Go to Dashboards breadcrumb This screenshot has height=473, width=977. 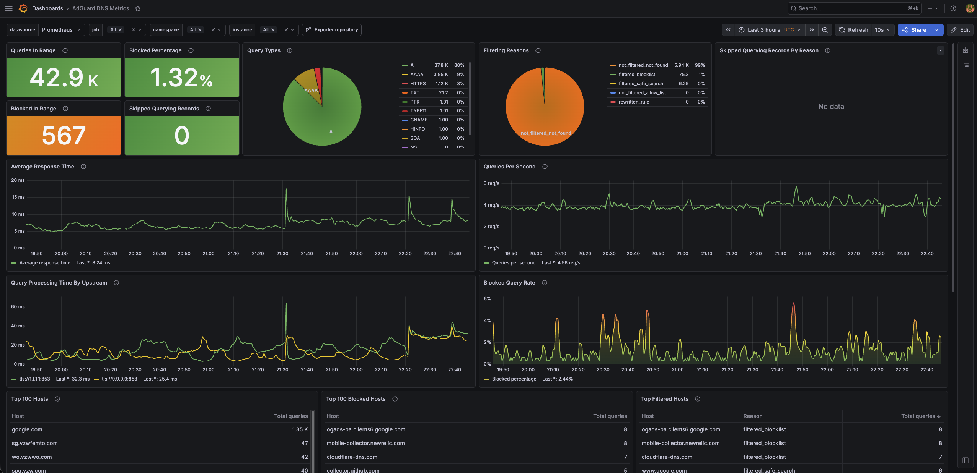click(x=47, y=8)
